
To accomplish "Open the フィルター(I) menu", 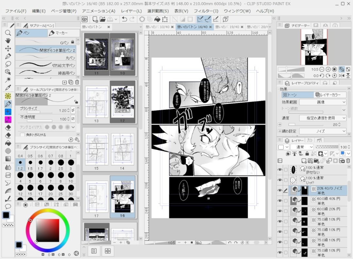I will click(206, 11).
